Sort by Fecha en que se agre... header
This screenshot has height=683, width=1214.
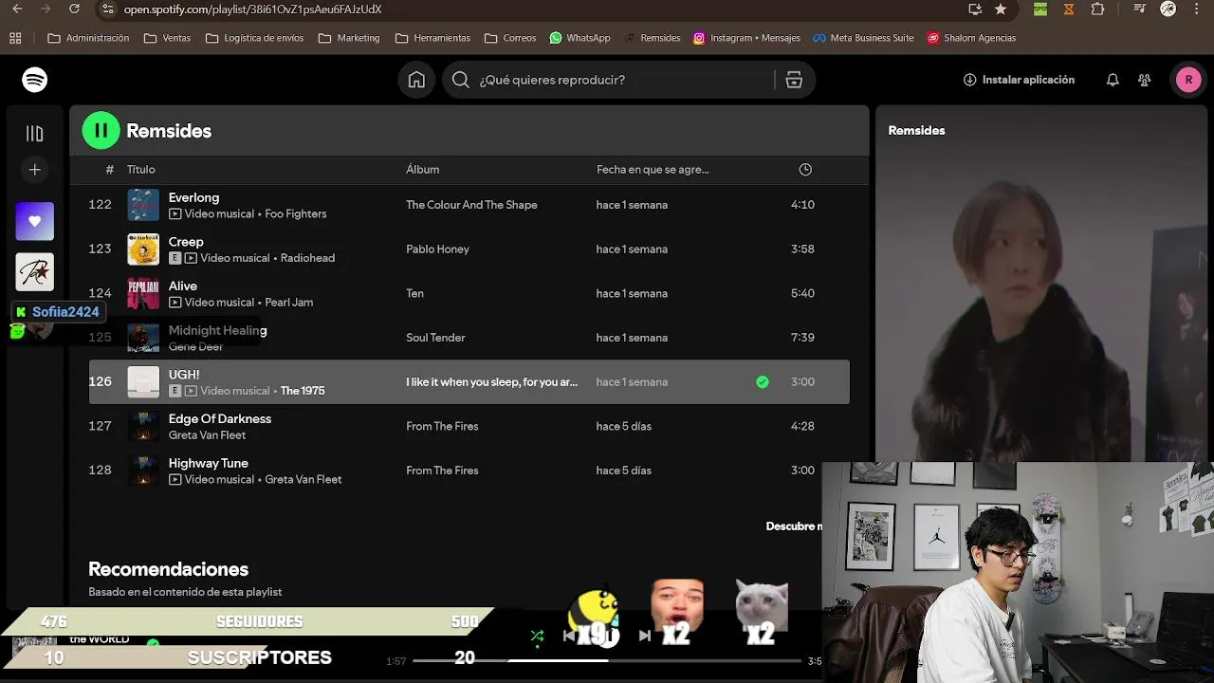tap(653, 170)
